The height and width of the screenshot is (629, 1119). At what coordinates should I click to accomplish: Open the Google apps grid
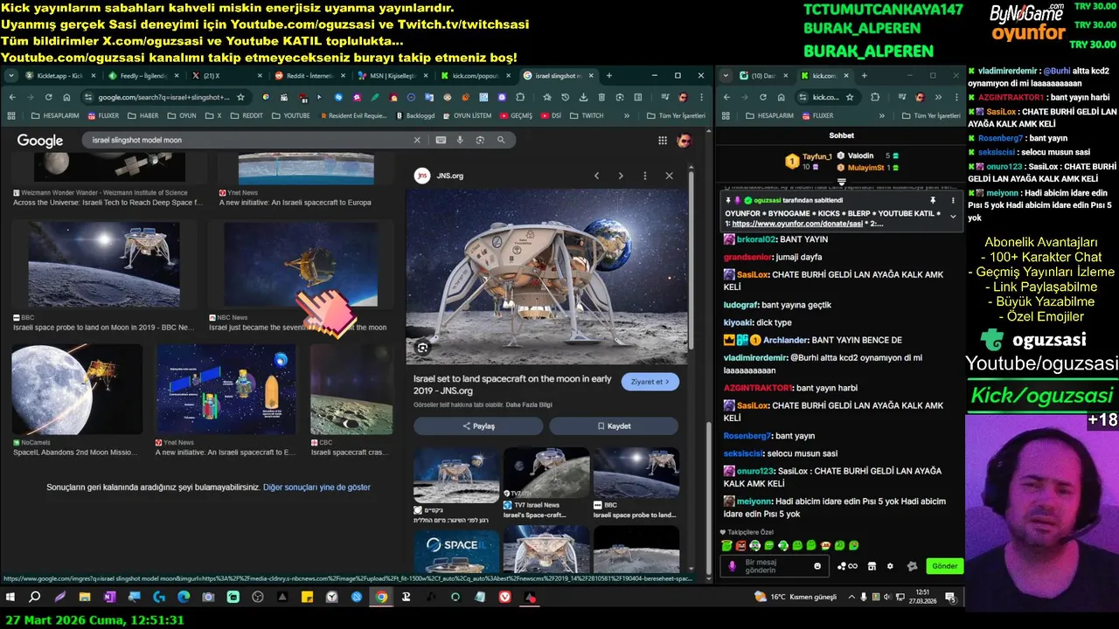tap(663, 141)
